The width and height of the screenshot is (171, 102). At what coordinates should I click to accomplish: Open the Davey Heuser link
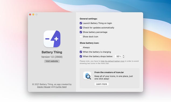click(x=44, y=87)
